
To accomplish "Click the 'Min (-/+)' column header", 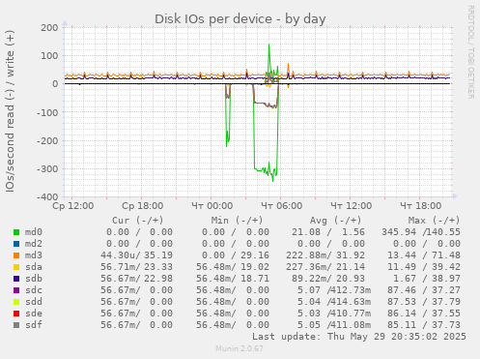I will [x=237, y=221].
